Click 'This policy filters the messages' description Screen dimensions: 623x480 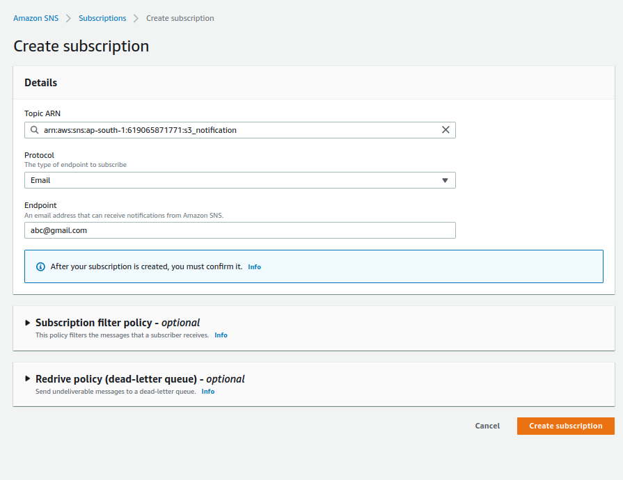click(122, 335)
